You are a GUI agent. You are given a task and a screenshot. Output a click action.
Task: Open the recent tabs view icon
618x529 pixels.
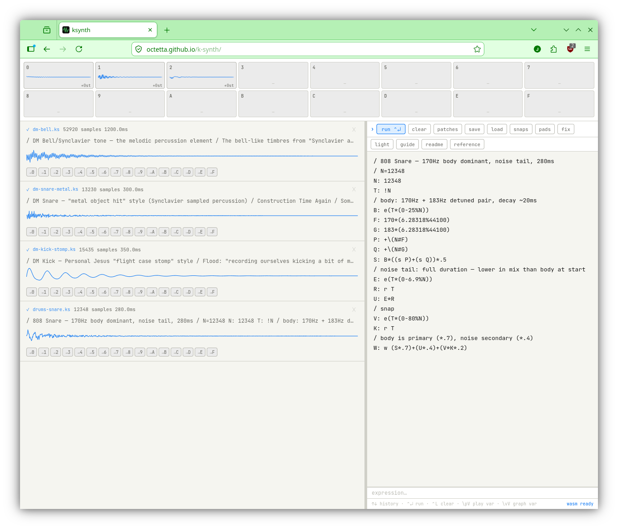click(47, 30)
